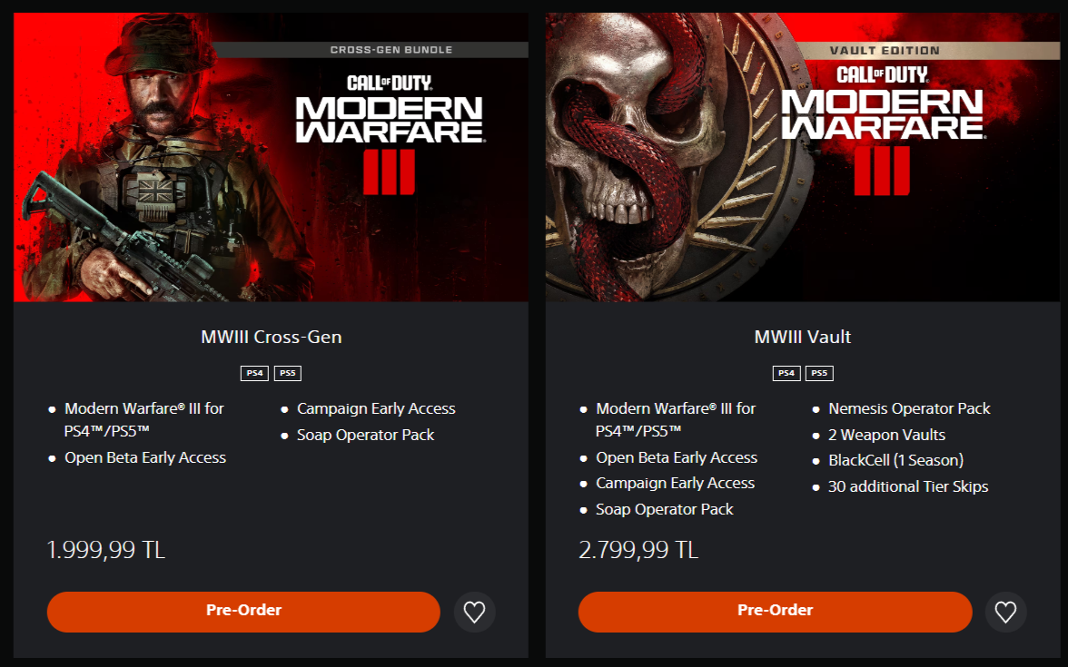Add MWIII Vault to wishlist heart
The height and width of the screenshot is (667, 1068).
pos(1005,612)
